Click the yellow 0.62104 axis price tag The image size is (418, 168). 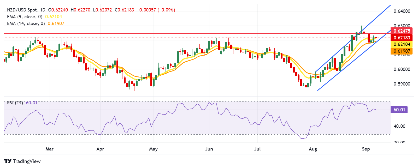click(402, 44)
